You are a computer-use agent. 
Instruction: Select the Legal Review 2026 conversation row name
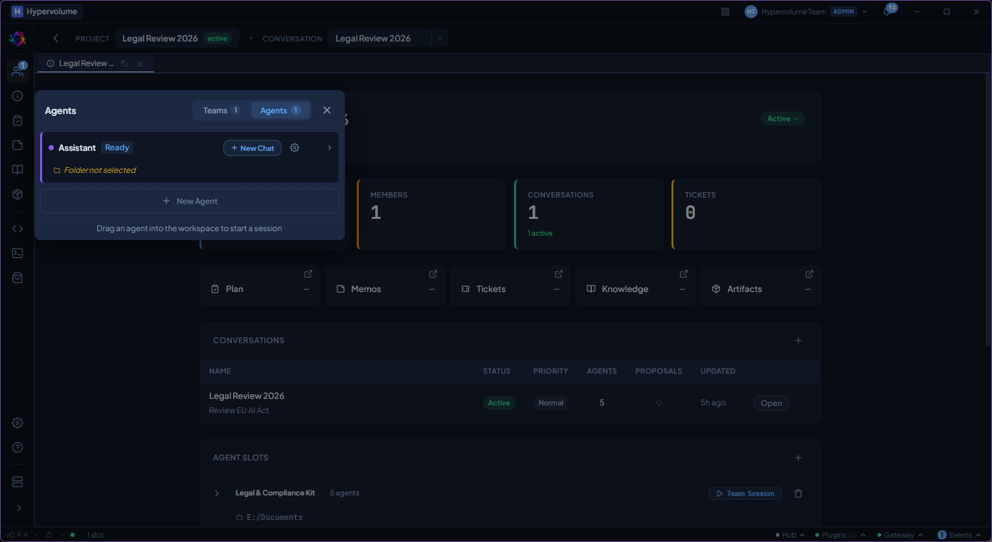click(247, 396)
